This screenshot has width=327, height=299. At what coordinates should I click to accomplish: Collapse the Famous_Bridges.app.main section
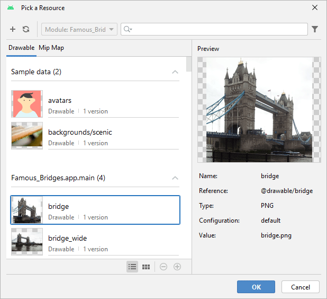pos(175,178)
